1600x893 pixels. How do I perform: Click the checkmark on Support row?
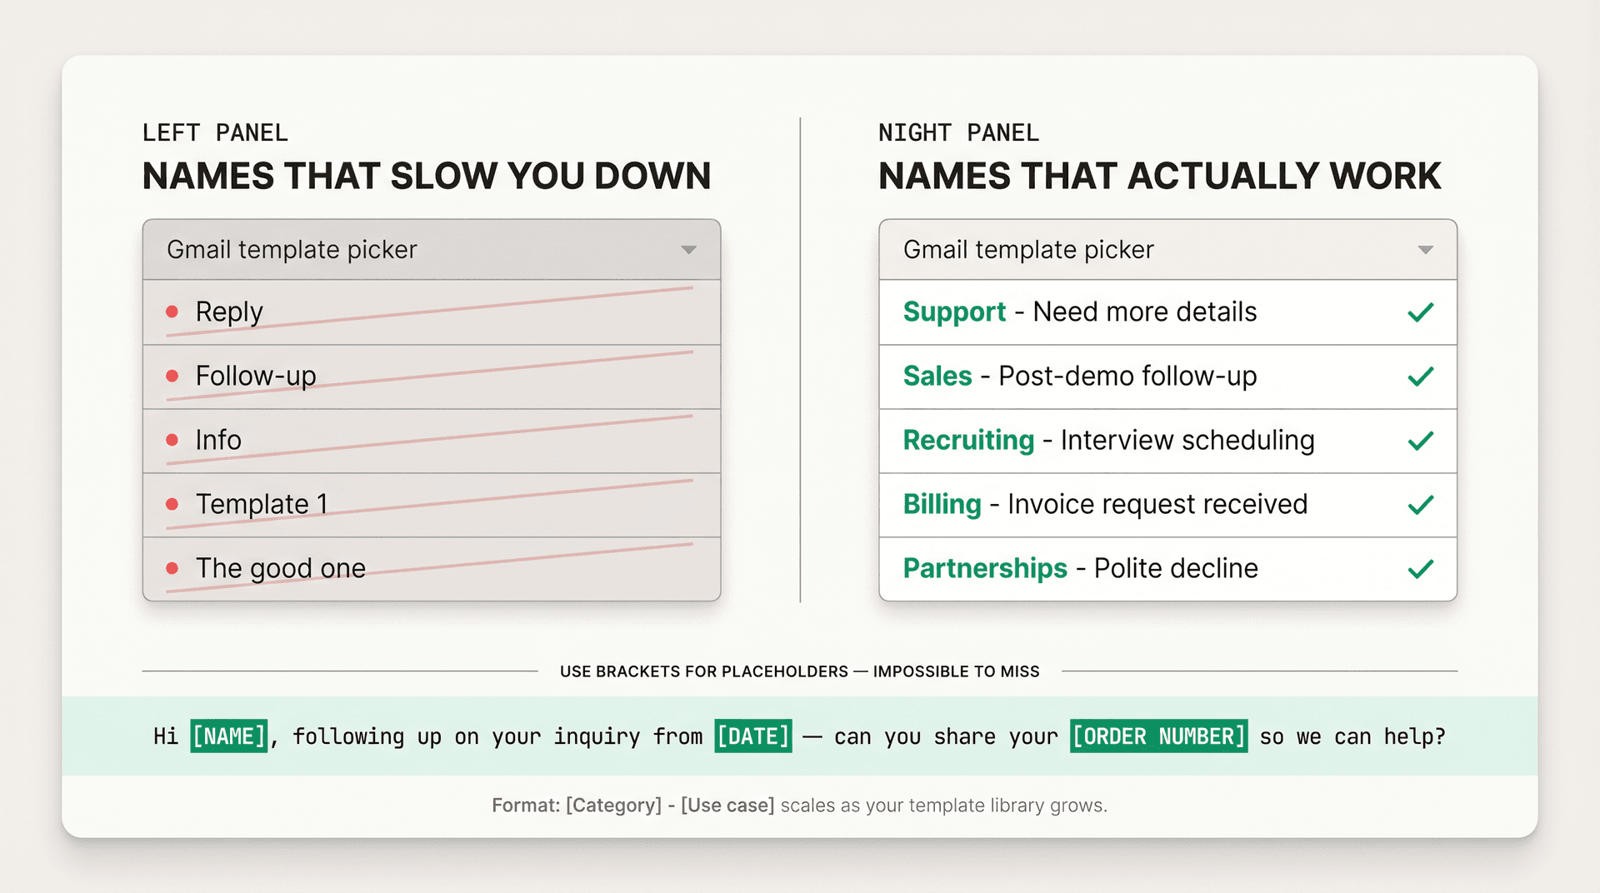(1420, 312)
